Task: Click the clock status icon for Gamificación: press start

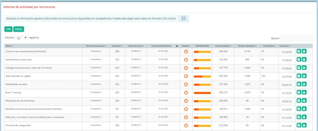Action: [x=186, y=60]
